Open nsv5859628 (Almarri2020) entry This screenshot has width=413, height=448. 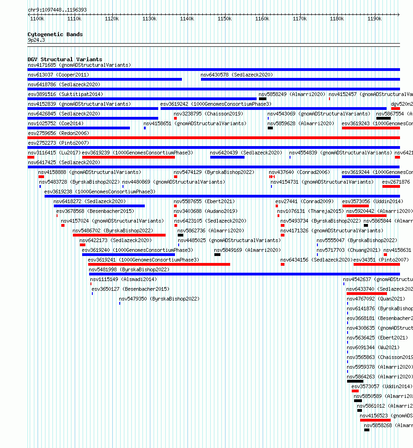[301, 123]
